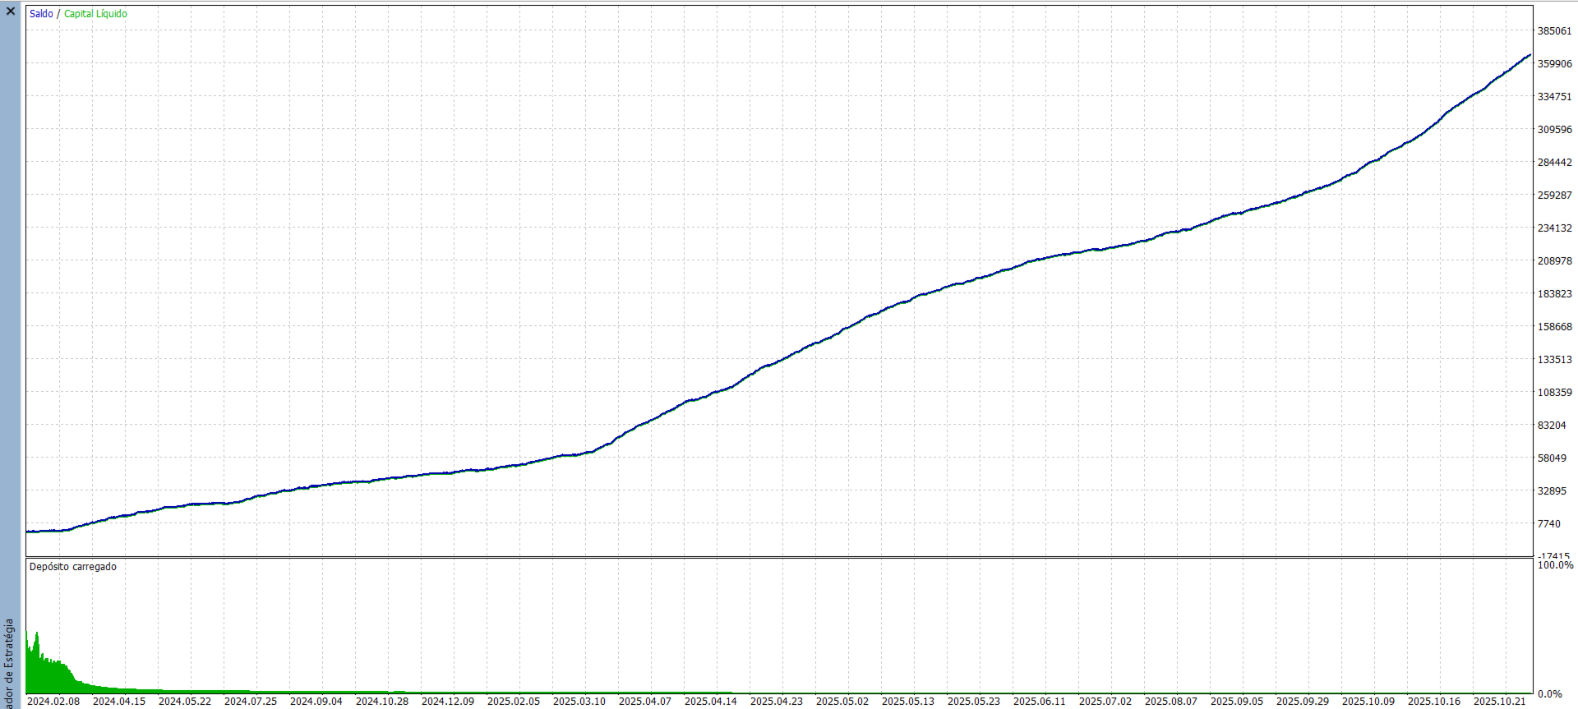This screenshot has width=1578, height=709.
Task: Click the 208978 axis value
Action: tap(1554, 261)
